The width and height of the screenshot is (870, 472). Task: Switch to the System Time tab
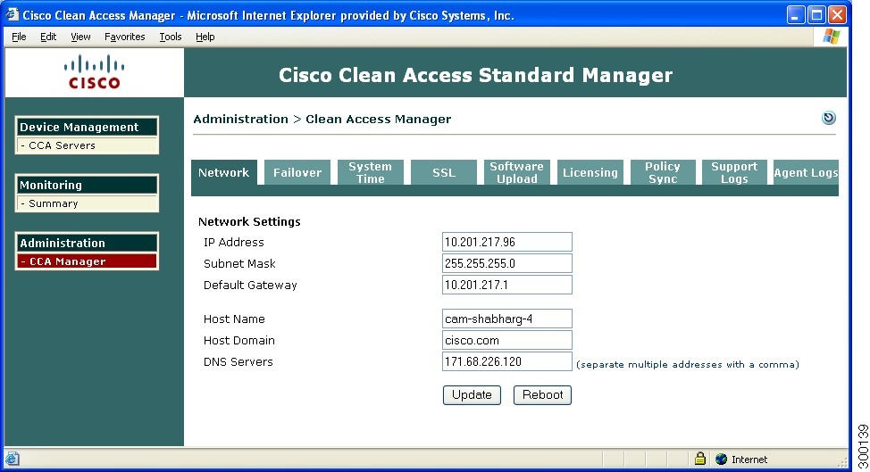pyautogui.click(x=370, y=173)
